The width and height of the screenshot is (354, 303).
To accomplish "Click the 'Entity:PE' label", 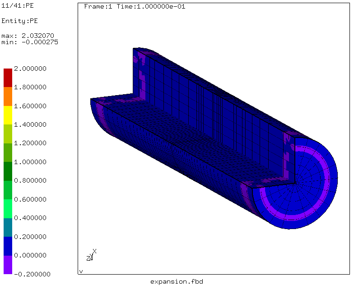I will [x=20, y=21].
